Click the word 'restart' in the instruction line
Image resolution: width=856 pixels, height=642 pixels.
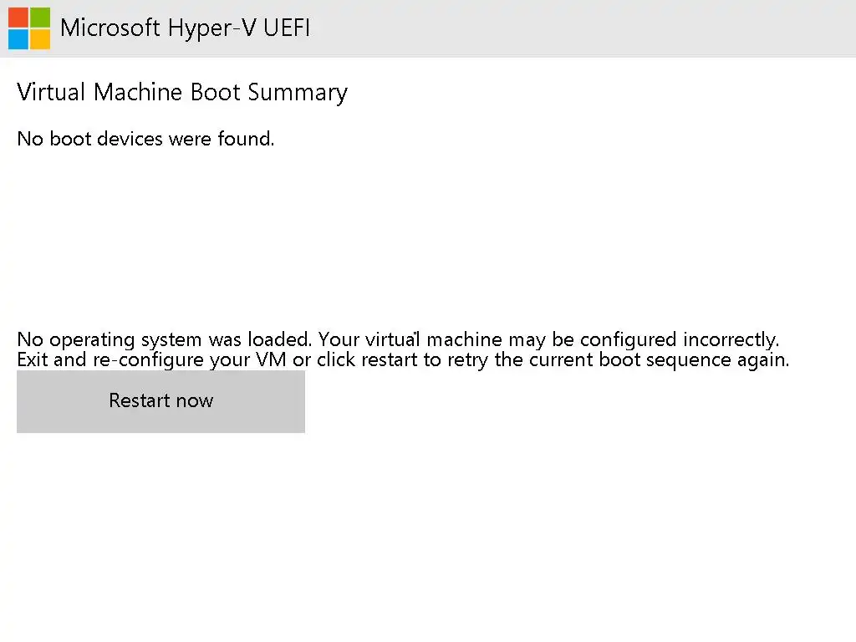point(392,360)
